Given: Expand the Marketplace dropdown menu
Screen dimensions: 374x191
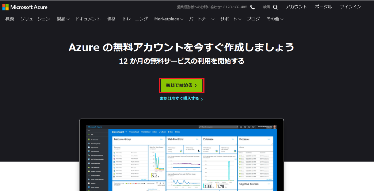Looking at the screenshot, I should tap(169, 19).
